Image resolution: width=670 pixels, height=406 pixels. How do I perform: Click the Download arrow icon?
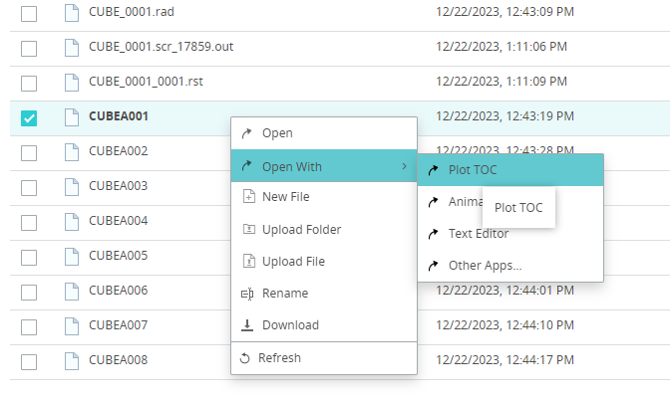click(x=248, y=325)
